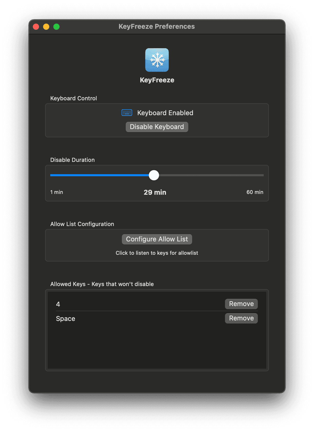Select the 'Space' row in allowed keys
314x431 pixels.
pos(157,318)
